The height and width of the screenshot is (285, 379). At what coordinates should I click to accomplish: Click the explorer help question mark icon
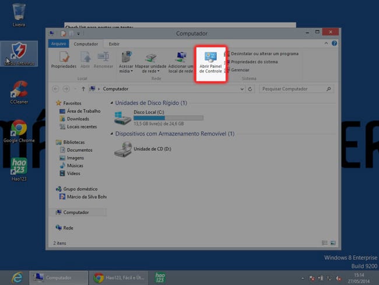tap(335, 43)
